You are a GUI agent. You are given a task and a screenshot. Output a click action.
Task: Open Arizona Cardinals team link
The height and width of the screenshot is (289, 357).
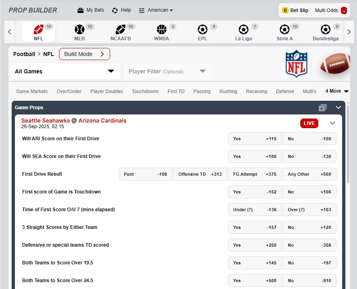(102, 121)
